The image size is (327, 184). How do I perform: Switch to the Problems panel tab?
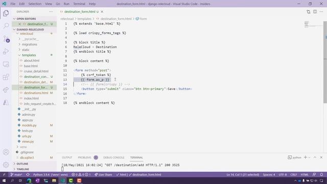(84, 157)
